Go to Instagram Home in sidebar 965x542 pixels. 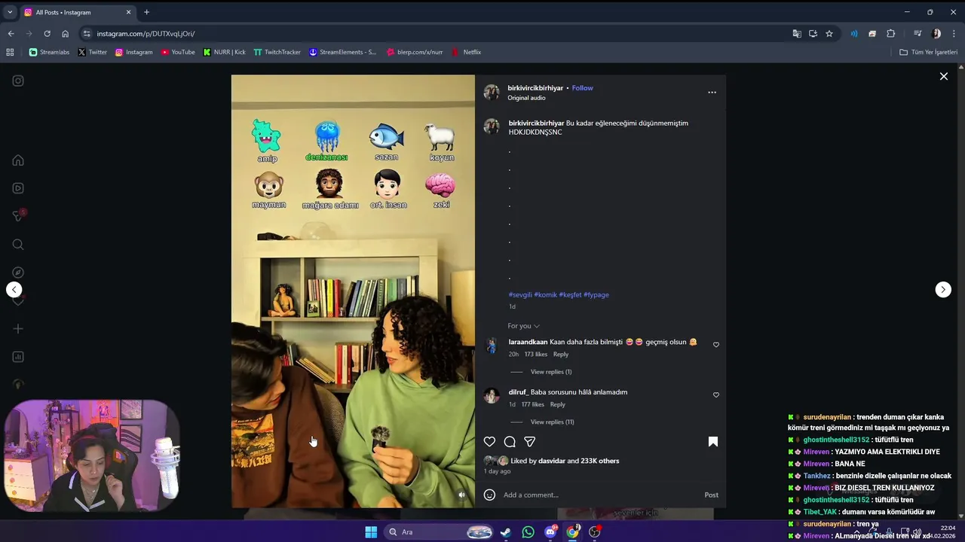pos(18,160)
